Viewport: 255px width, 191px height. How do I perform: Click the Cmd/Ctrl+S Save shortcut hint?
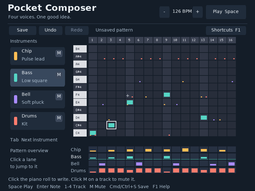click(129, 187)
